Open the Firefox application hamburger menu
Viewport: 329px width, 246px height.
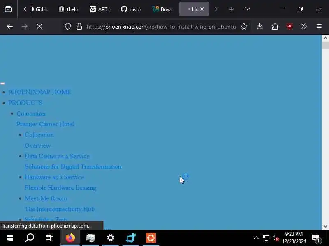click(319, 26)
